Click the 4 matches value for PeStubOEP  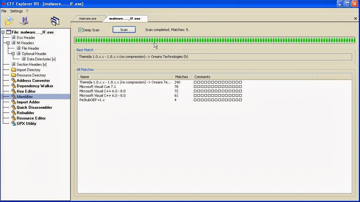[175, 100]
